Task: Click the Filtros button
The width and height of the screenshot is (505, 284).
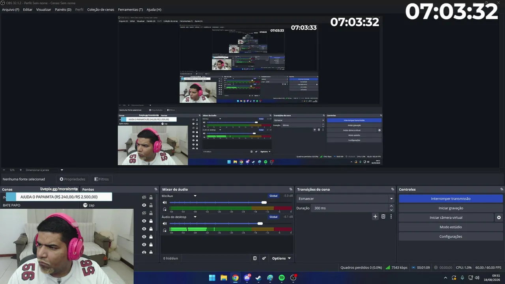Action: click(x=101, y=179)
